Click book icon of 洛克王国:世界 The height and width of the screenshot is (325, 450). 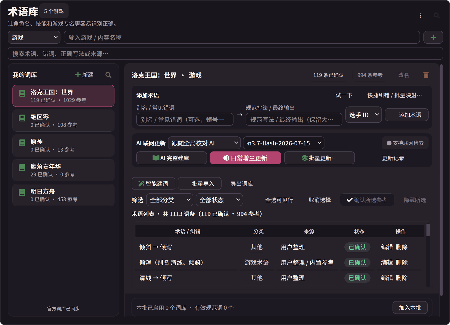(x=22, y=93)
